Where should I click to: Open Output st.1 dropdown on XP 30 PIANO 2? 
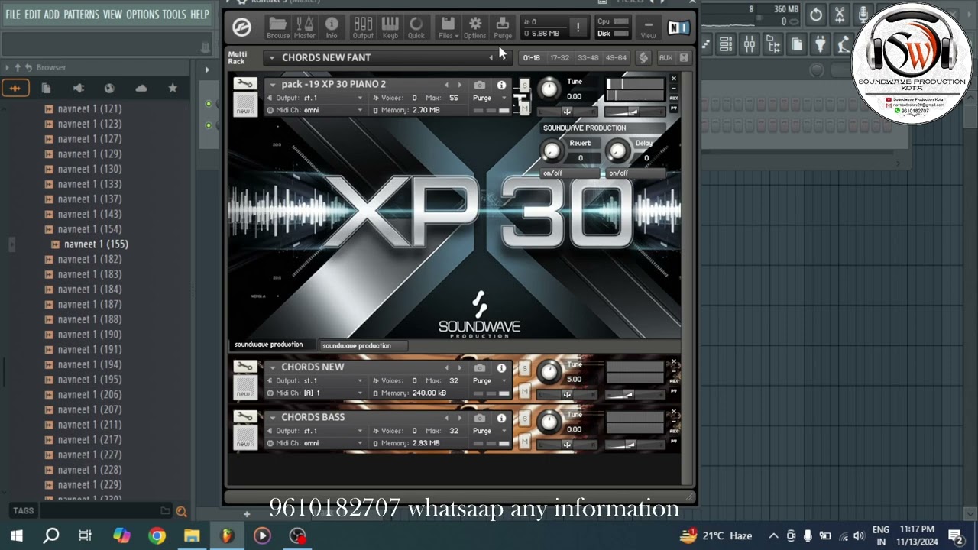[315, 98]
